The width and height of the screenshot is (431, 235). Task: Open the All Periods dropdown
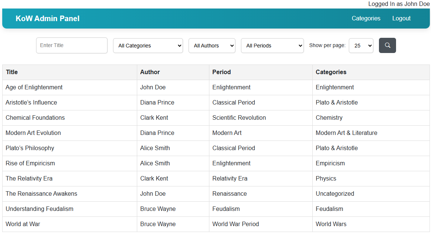(273, 46)
